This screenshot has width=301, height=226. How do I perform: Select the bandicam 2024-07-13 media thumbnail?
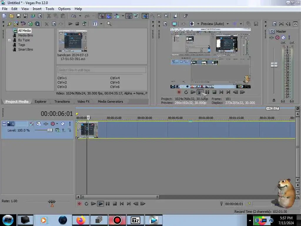coord(73,41)
